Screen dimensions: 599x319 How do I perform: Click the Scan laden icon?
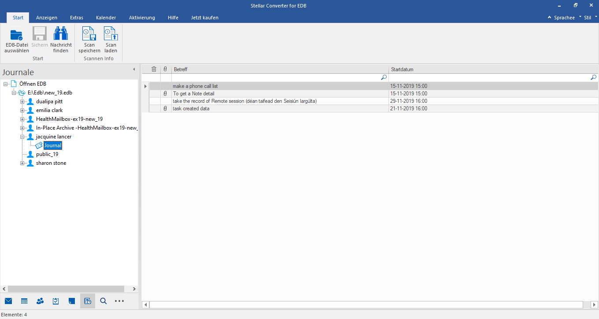pyautogui.click(x=111, y=35)
